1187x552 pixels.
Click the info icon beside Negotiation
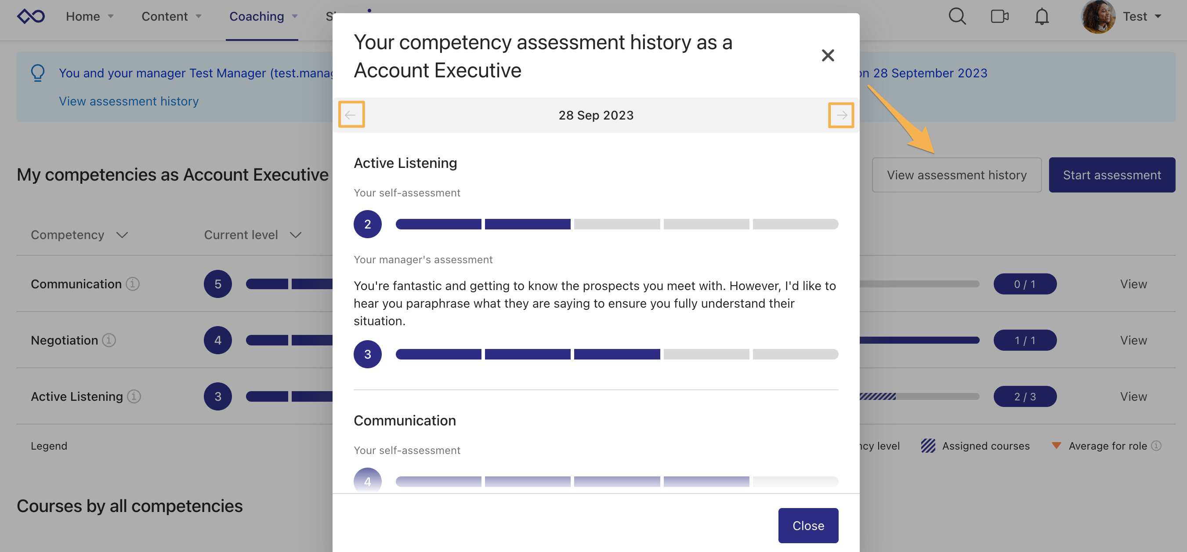click(x=109, y=340)
